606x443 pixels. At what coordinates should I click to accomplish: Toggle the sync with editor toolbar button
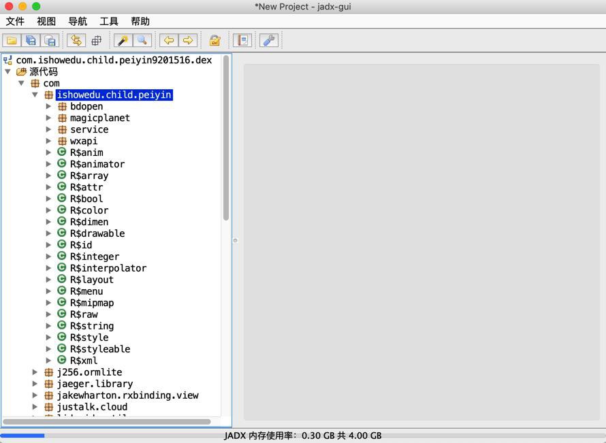(76, 40)
